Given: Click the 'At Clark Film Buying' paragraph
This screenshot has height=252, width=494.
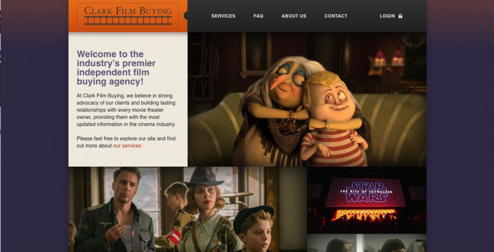Looking at the screenshot, I should [x=126, y=110].
